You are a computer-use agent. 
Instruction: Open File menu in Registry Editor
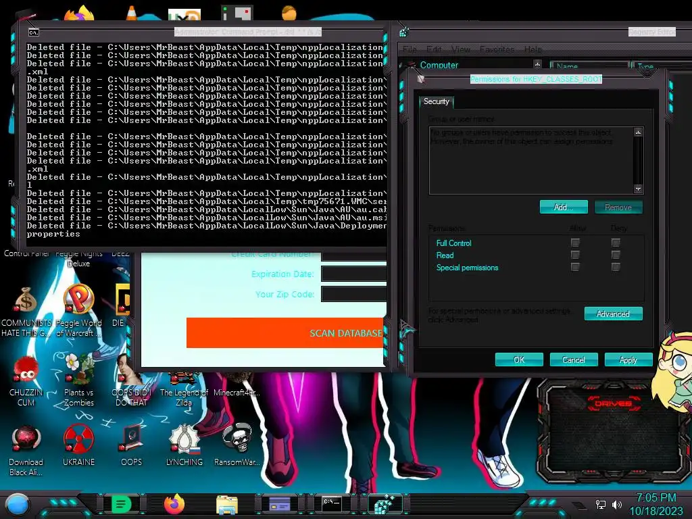point(410,49)
